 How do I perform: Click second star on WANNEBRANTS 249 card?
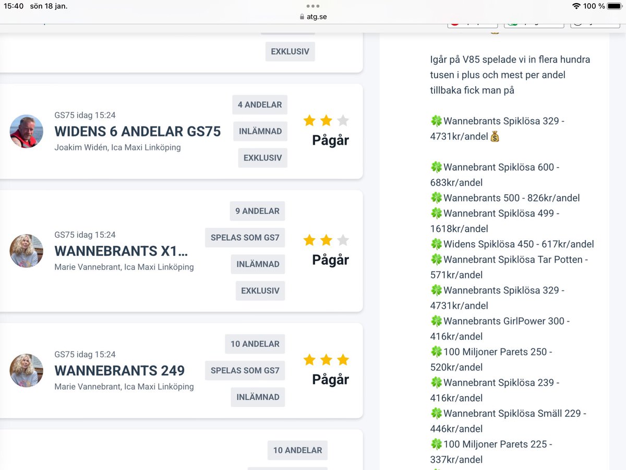[x=326, y=360]
